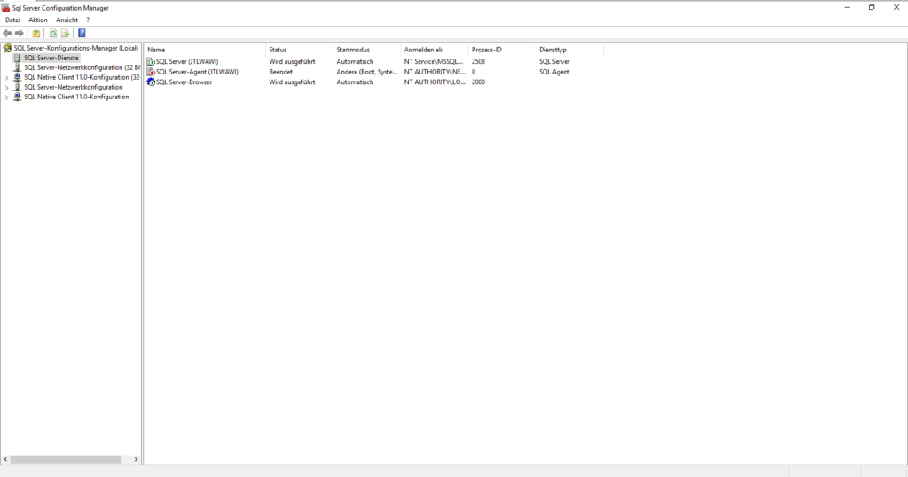This screenshot has height=477, width=908.
Task: Click the tree pane horizontal scrollbar thumb
Action: click(66, 459)
